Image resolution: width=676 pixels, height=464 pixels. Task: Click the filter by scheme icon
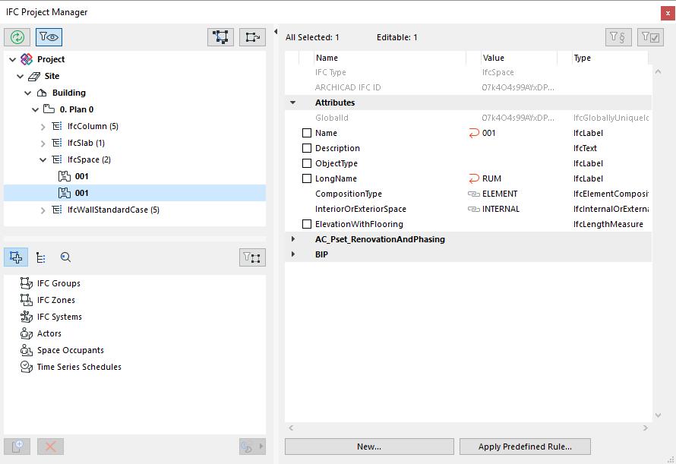(618, 37)
